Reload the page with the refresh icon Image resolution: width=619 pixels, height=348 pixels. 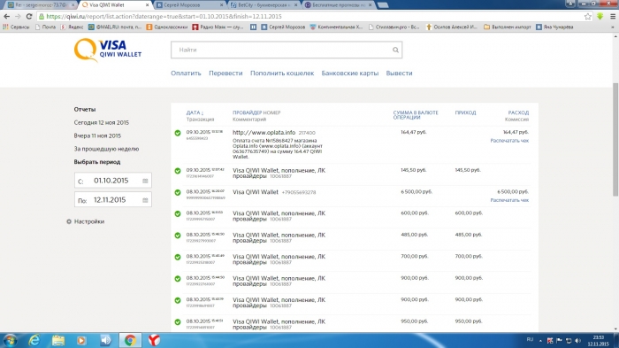click(29, 16)
